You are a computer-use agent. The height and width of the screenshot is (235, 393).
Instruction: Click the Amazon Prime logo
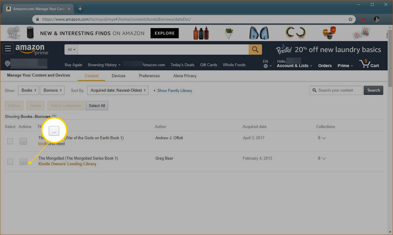pyautogui.click(x=32, y=49)
